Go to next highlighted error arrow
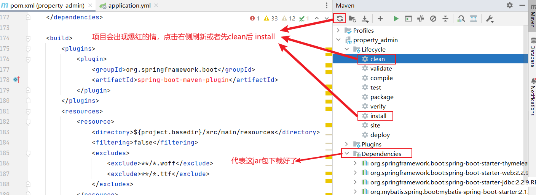The image size is (536, 195). coord(326,18)
